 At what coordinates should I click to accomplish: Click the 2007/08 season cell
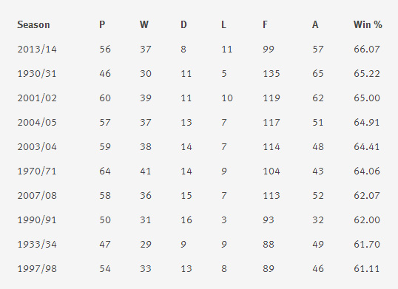click(37, 195)
